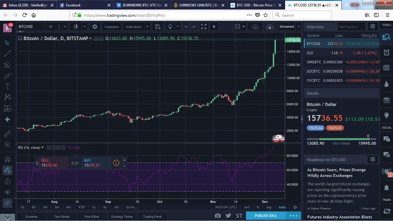Expand Indicators templates dropdown arrow
Image resolution: width=393 pixels, height=221 pixels.
pyautogui.click(x=147, y=27)
